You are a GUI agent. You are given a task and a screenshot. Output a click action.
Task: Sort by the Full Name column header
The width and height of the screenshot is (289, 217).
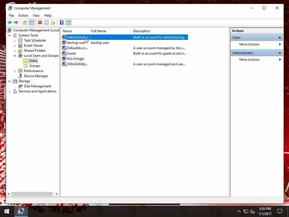110,31
